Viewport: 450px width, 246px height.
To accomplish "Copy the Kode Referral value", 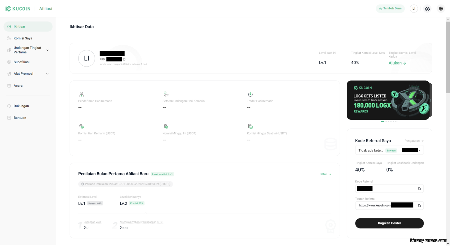I will tap(419, 189).
